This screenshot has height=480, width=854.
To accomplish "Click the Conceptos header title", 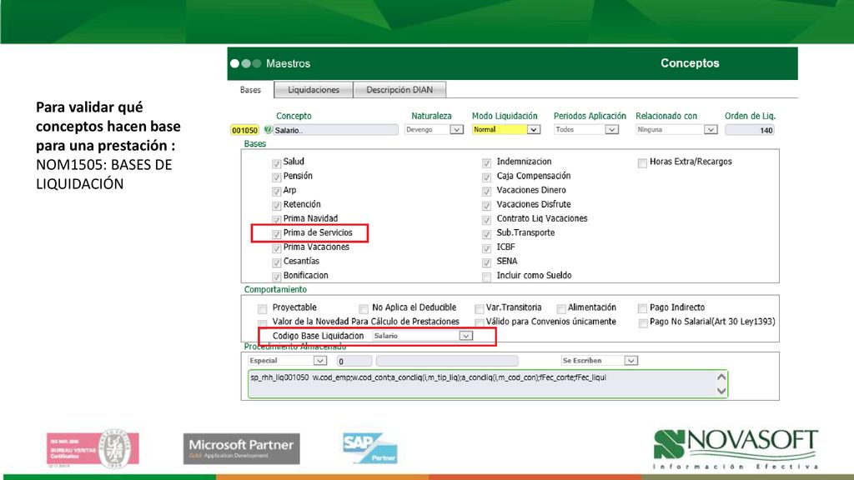I will 690,63.
